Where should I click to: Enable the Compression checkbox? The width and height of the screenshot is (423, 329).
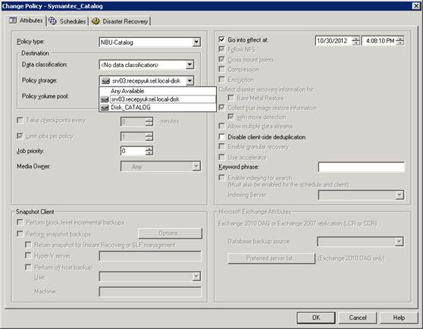pos(221,69)
